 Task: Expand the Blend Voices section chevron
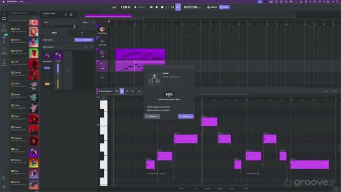pos(92,47)
